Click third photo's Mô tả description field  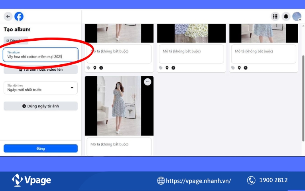pos(264,54)
